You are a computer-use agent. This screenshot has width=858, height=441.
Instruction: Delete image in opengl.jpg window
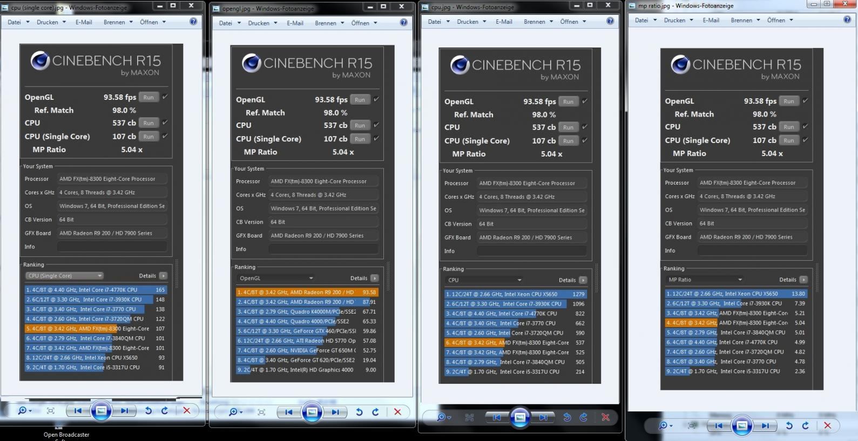(x=398, y=412)
